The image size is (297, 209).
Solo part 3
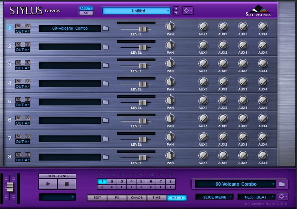tap(27, 63)
